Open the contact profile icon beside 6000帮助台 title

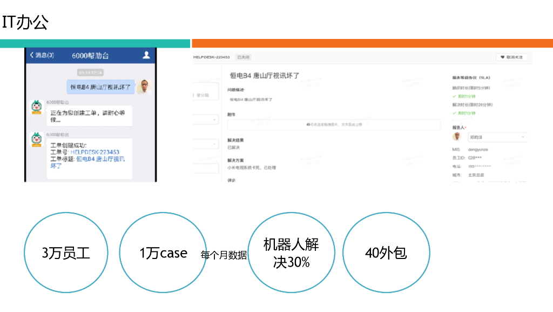[x=146, y=55]
